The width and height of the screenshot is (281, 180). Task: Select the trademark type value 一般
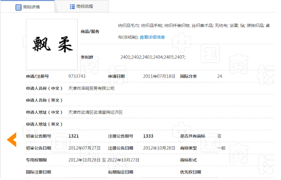click(x=221, y=148)
